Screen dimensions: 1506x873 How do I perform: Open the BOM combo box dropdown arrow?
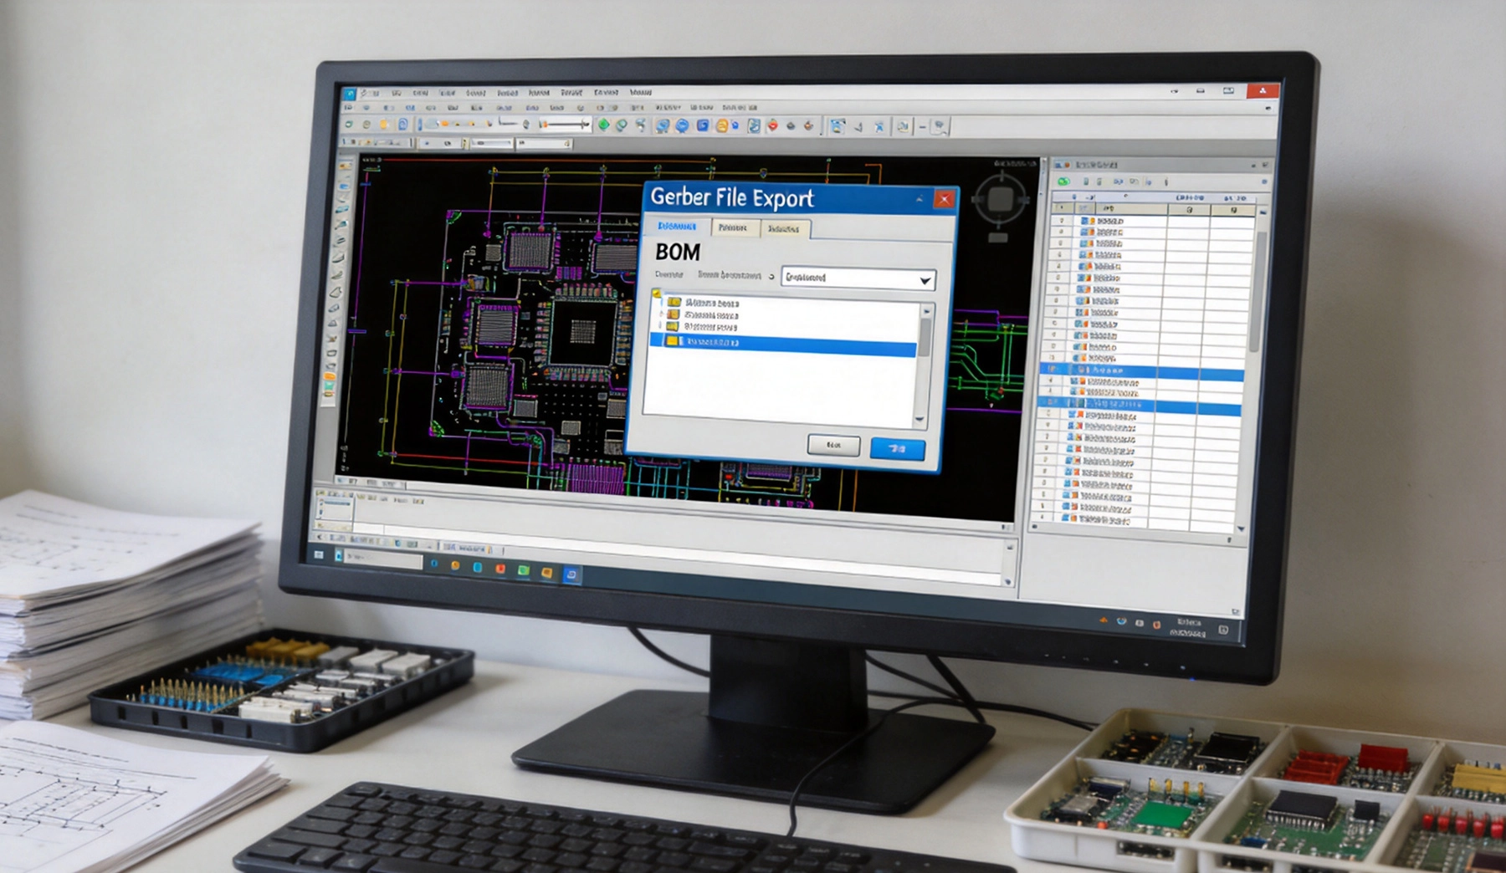pyautogui.click(x=925, y=280)
